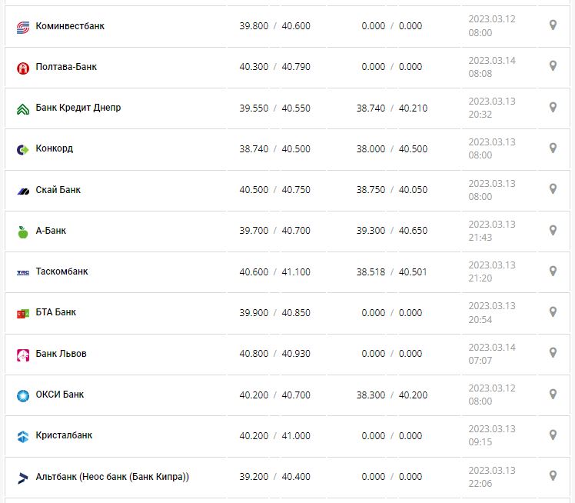575x503 pixels.
Task: Open map pin for Скай Банк
Action: [553, 189]
